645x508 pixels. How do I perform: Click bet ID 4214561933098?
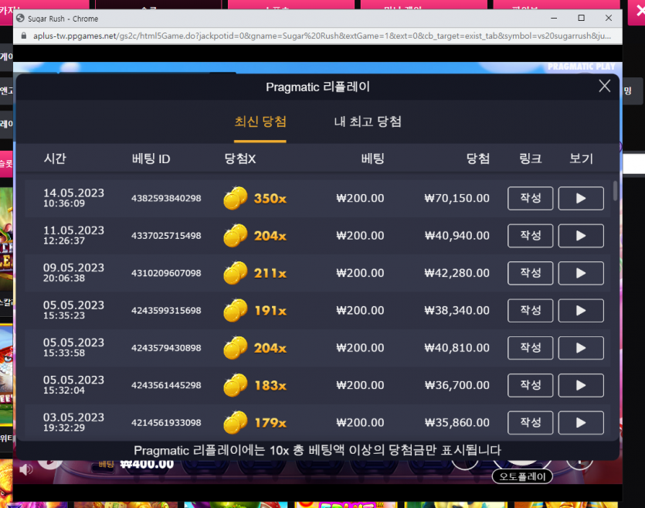[x=166, y=423]
